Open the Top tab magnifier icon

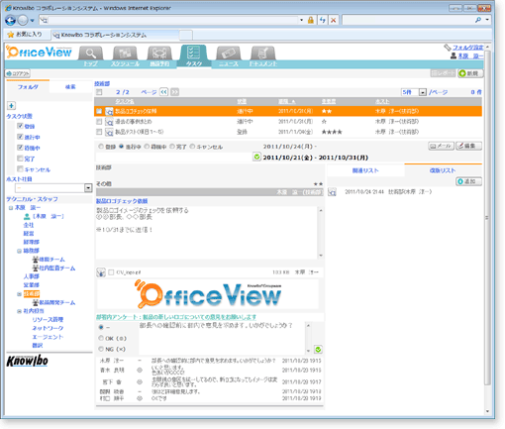(90, 53)
